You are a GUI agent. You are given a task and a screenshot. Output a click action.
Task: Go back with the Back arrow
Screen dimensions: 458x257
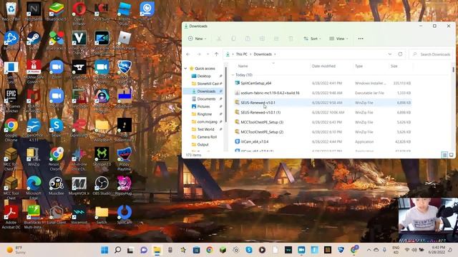tap(188, 54)
